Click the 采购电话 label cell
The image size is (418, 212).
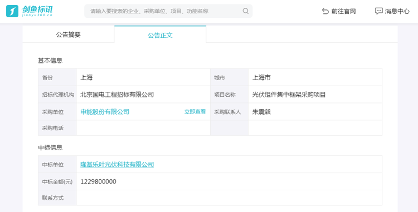(57, 128)
